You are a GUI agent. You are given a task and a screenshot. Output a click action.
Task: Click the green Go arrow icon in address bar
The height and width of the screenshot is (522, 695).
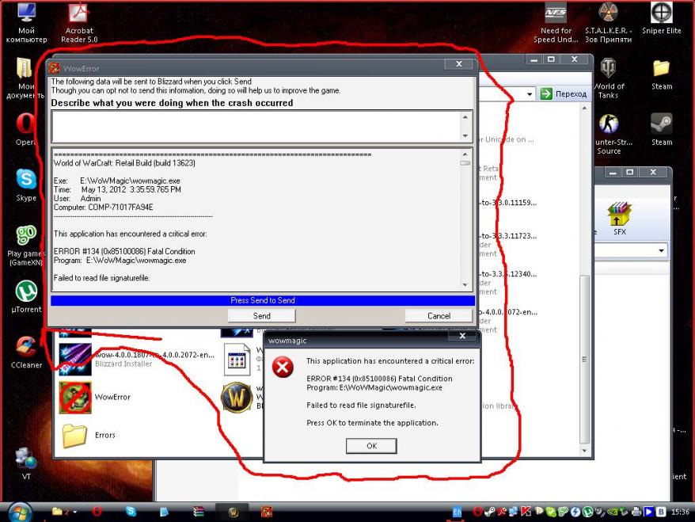pos(546,94)
